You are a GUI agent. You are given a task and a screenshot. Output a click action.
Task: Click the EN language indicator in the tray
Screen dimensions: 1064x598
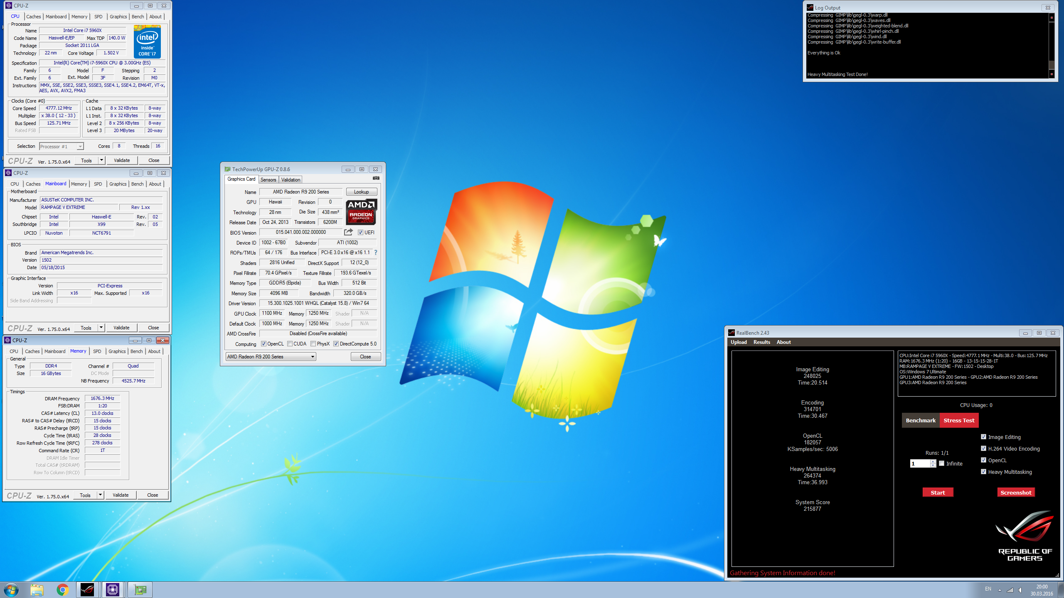pos(988,589)
